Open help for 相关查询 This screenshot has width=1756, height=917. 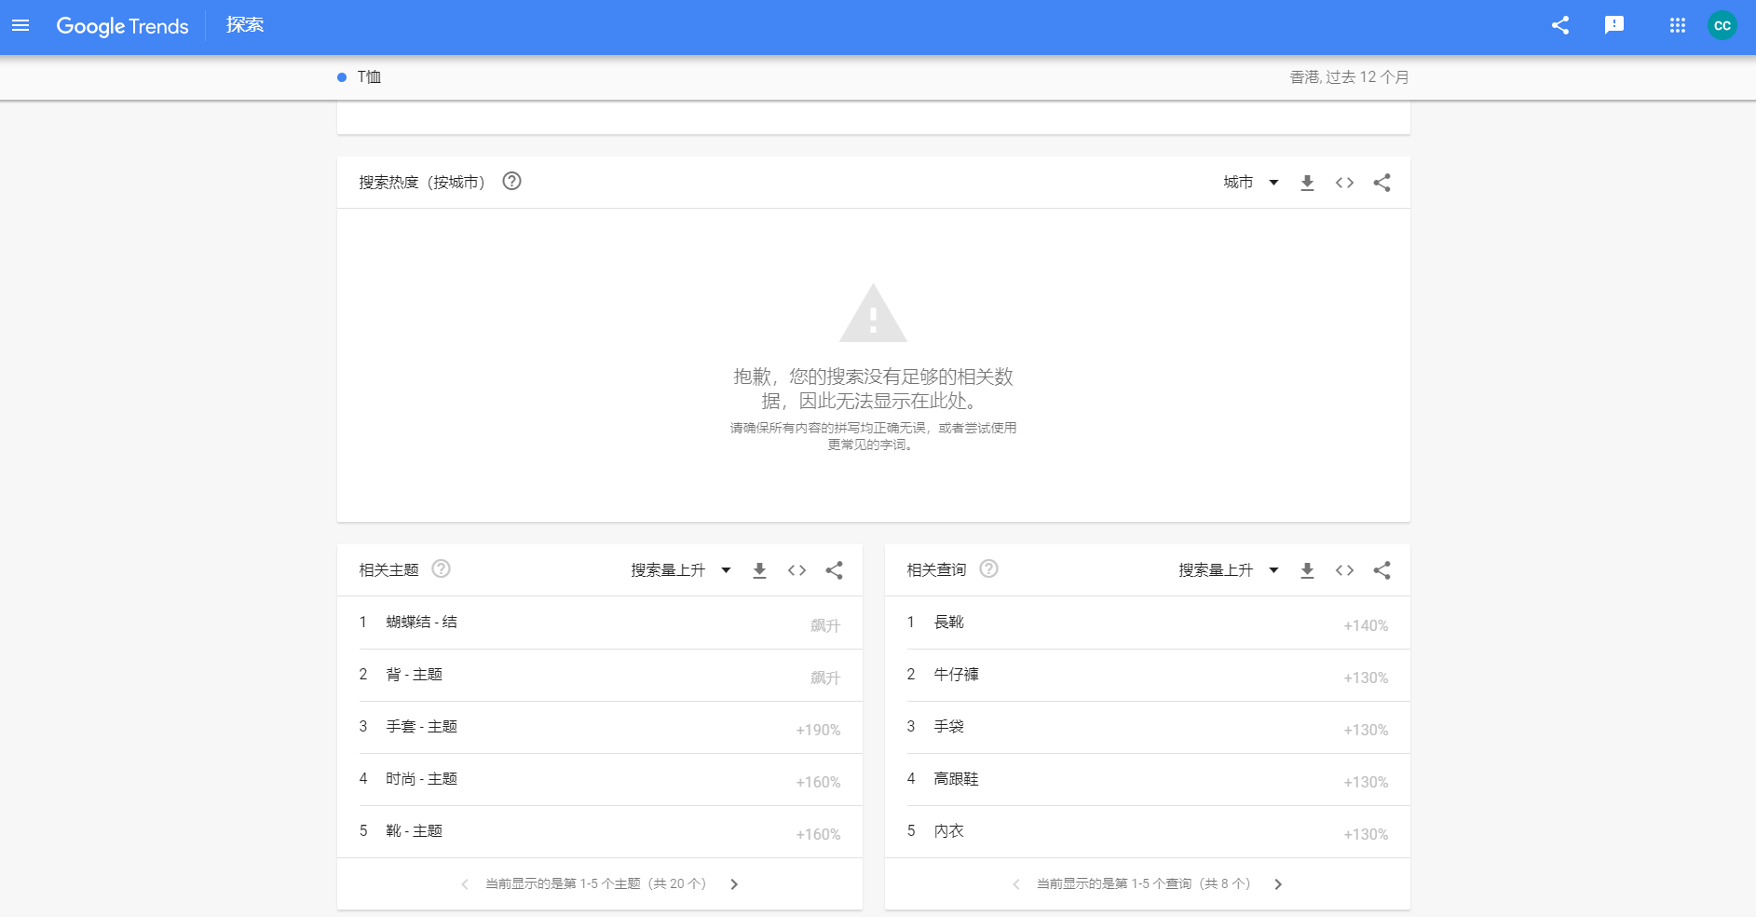pos(989,569)
